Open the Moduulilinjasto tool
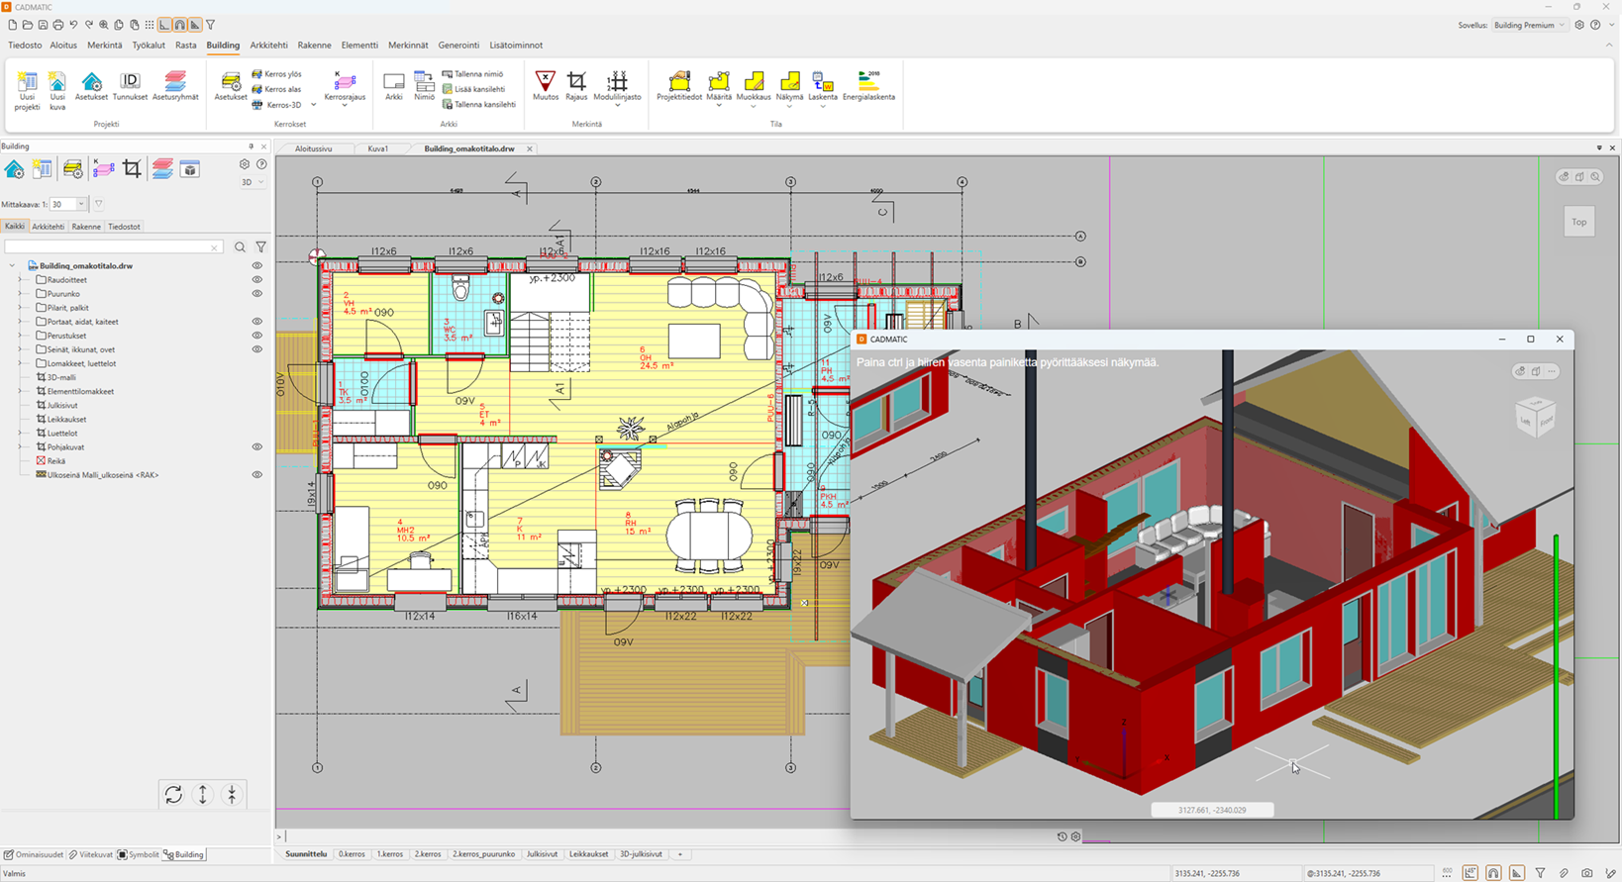Image resolution: width=1622 pixels, height=882 pixels. (x=617, y=85)
